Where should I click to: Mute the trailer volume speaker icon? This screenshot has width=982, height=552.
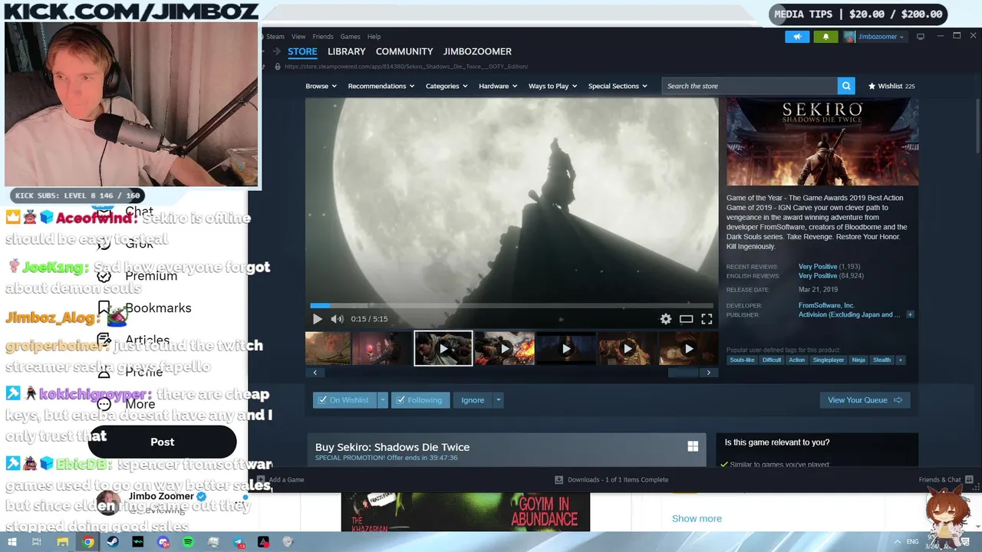[x=337, y=319]
